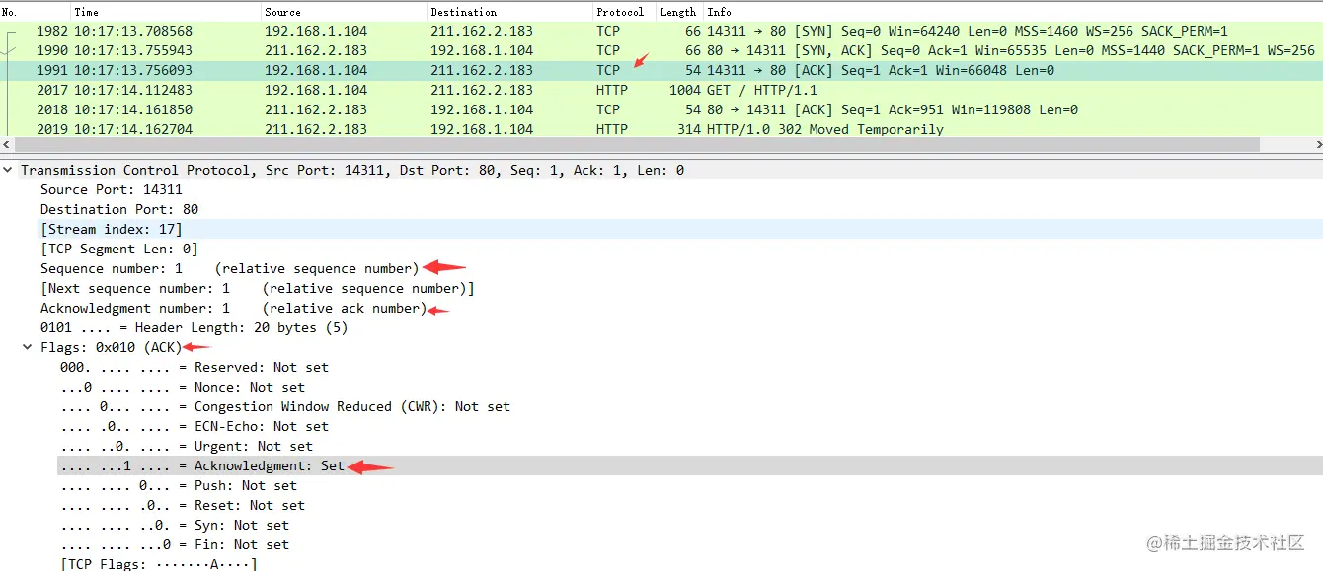Click source 211.162.2.183 in packet 1990
The height and width of the screenshot is (571, 1323).
click(316, 50)
